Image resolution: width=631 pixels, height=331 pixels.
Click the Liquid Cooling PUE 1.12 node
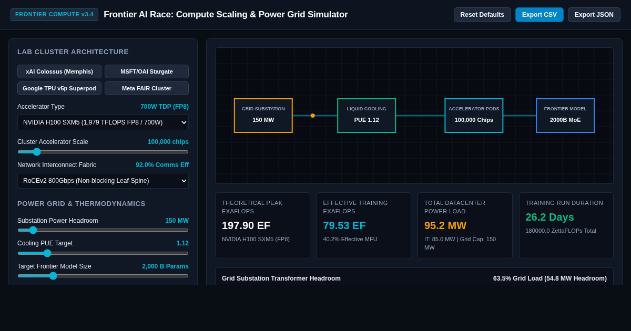click(x=367, y=116)
